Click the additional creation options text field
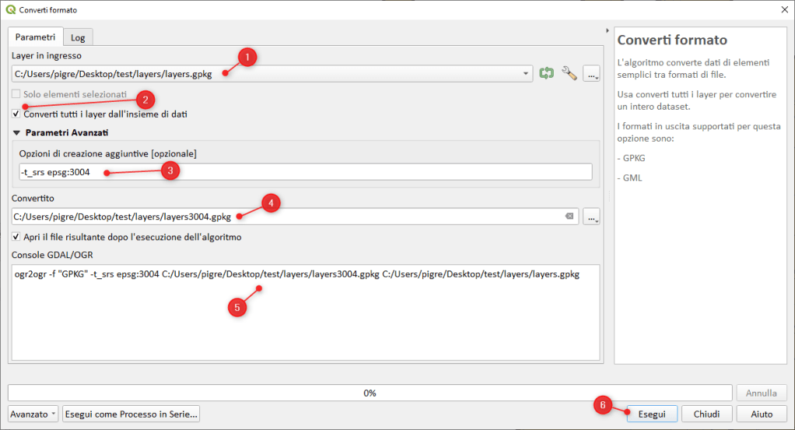 pyautogui.click(x=305, y=172)
